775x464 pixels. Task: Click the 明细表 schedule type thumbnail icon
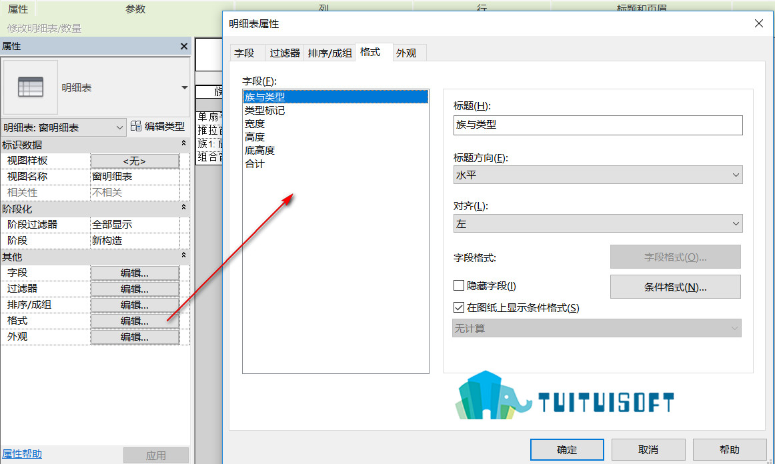click(31, 87)
